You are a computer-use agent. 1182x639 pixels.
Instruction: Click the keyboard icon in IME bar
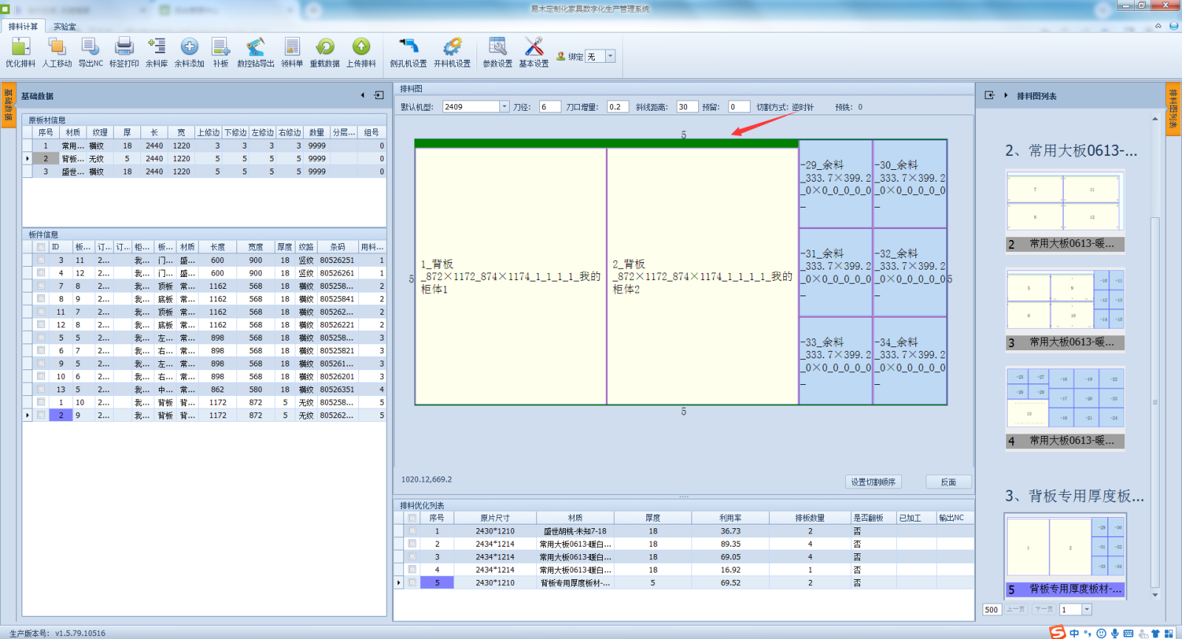[1128, 633]
